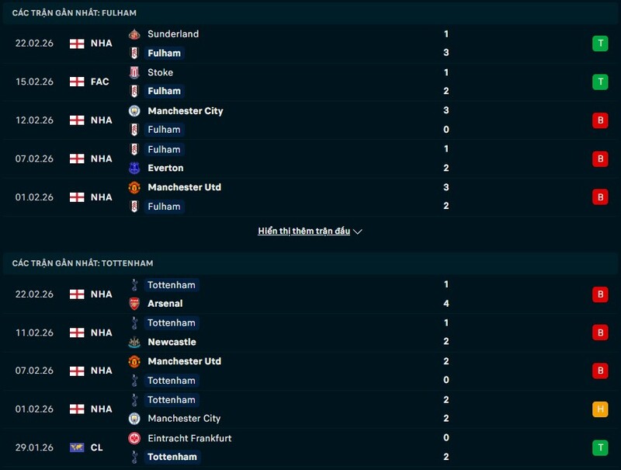Open the Everton team name link
This screenshot has height=470, width=621.
(x=165, y=168)
